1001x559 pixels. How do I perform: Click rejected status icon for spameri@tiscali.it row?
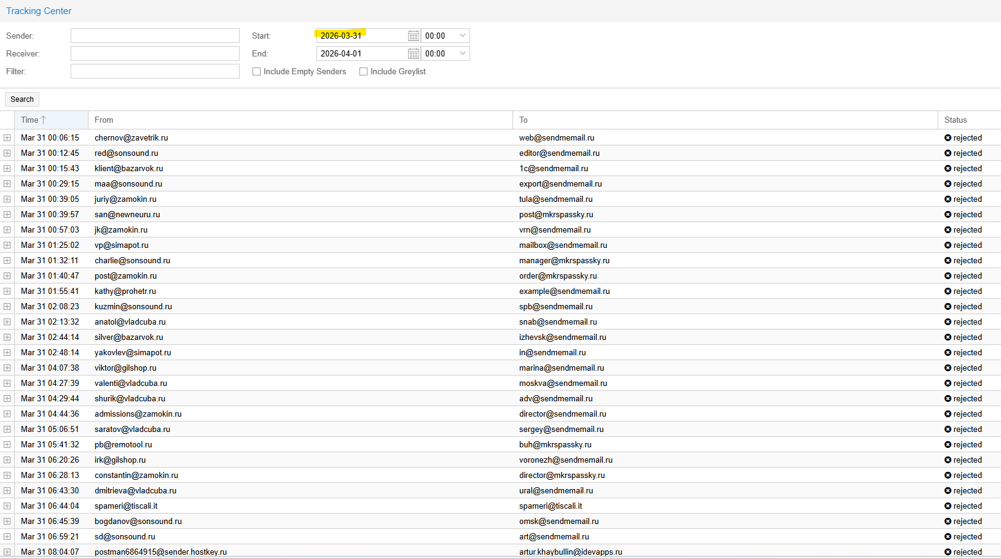click(x=948, y=506)
